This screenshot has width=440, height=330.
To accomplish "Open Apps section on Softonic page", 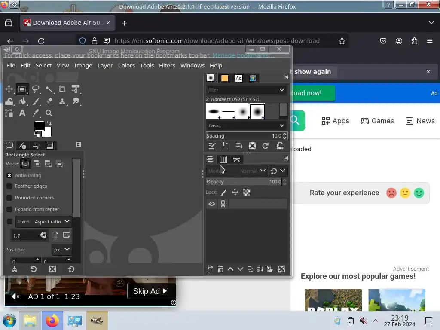I will [x=335, y=121].
